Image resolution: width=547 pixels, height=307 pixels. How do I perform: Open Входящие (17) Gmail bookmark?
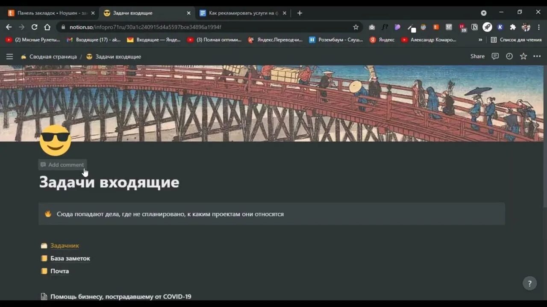[94, 40]
